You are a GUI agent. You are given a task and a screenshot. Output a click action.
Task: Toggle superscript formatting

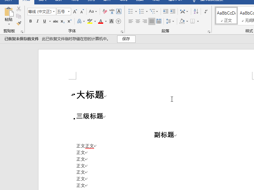point(70,21)
